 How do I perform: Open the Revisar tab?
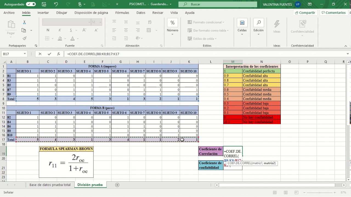pyautogui.click(x=158, y=13)
